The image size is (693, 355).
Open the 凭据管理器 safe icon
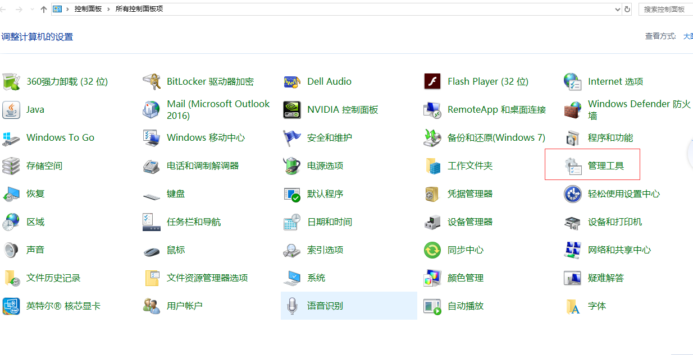[x=432, y=193]
